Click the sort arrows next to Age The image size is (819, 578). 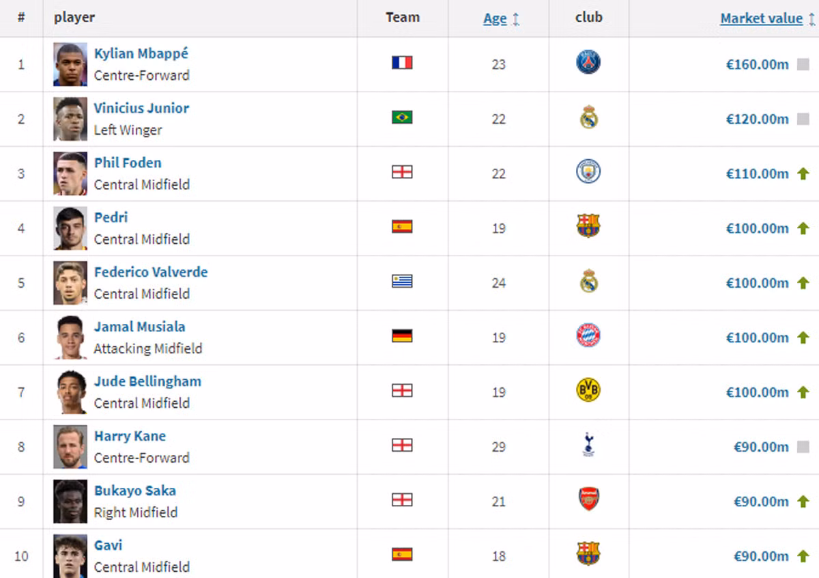point(516,20)
